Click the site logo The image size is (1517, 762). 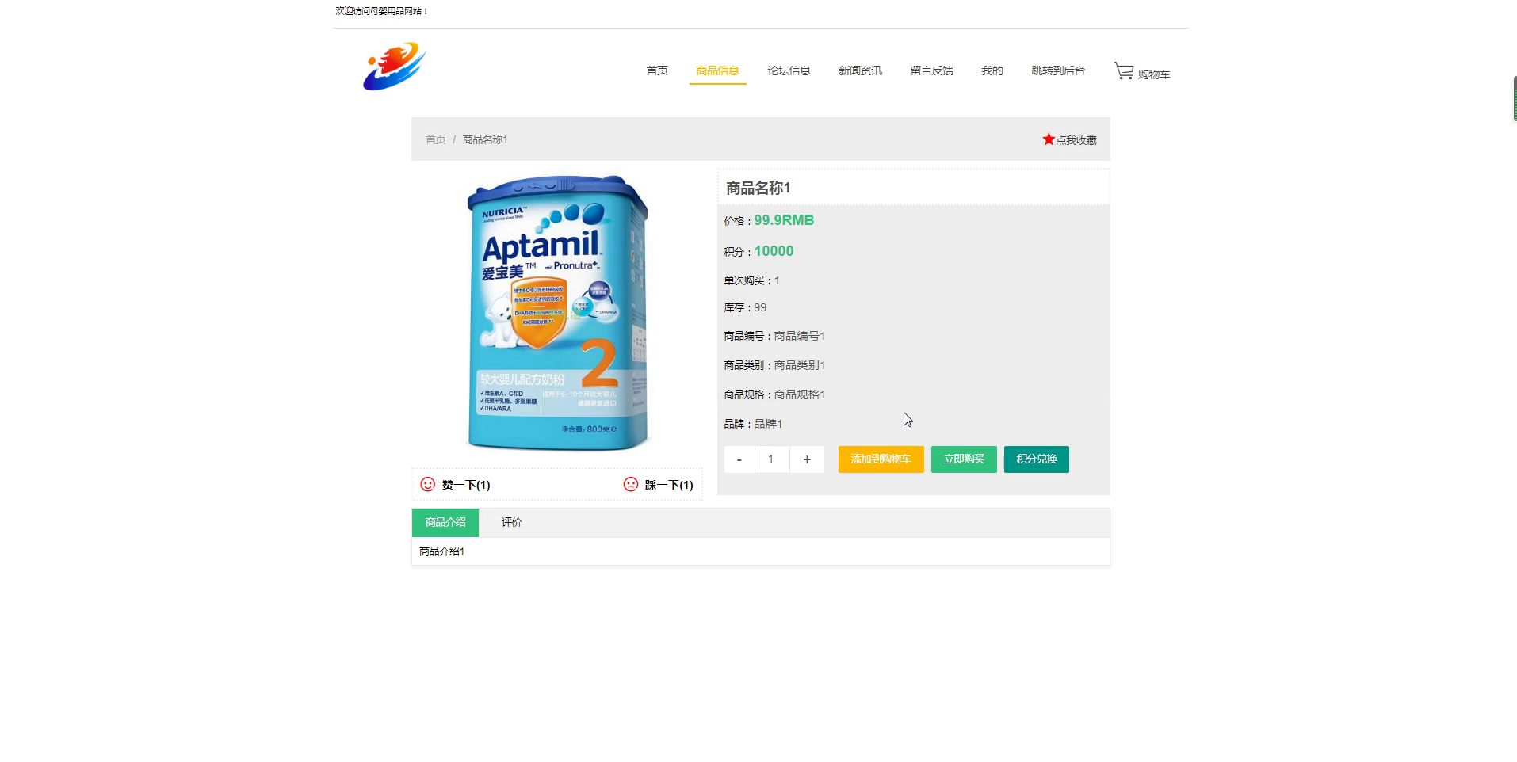[394, 67]
